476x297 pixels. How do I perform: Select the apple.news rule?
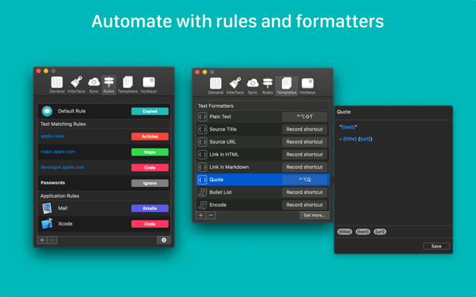click(x=104, y=137)
